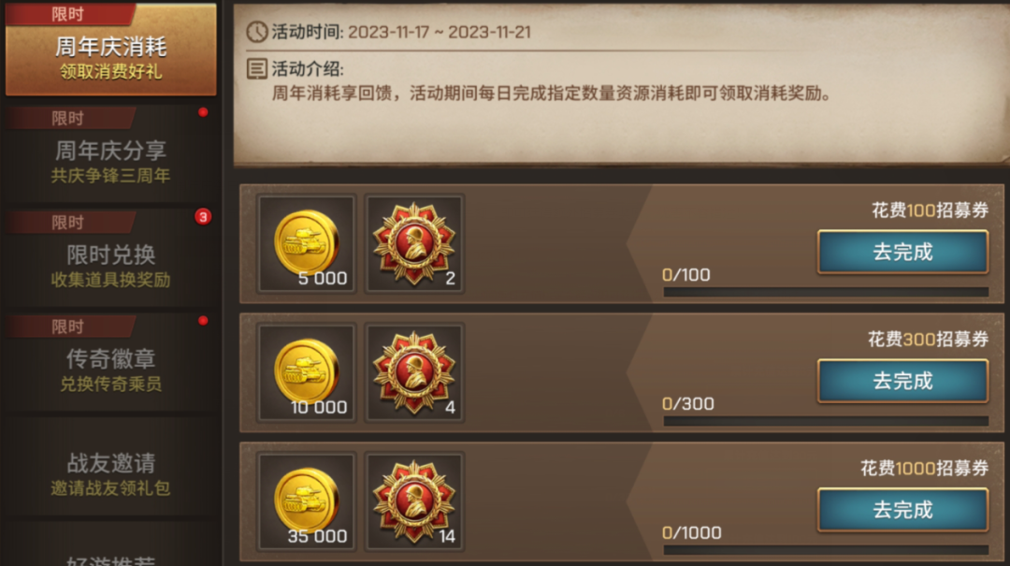This screenshot has width=1010, height=566.
Task: Go to the 传奇徽章 tab
Action: pyautogui.click(x=110, y=362)
